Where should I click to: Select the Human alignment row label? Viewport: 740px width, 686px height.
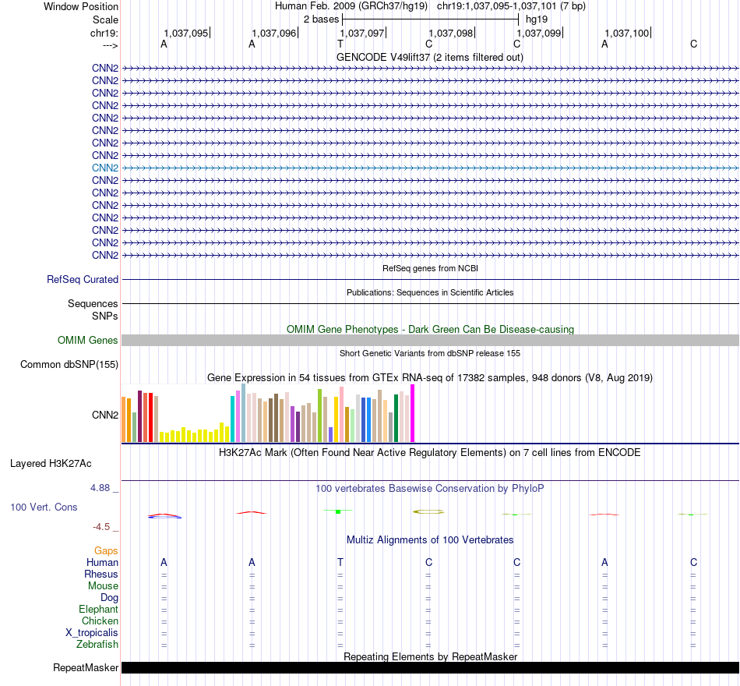coord(102,562)
